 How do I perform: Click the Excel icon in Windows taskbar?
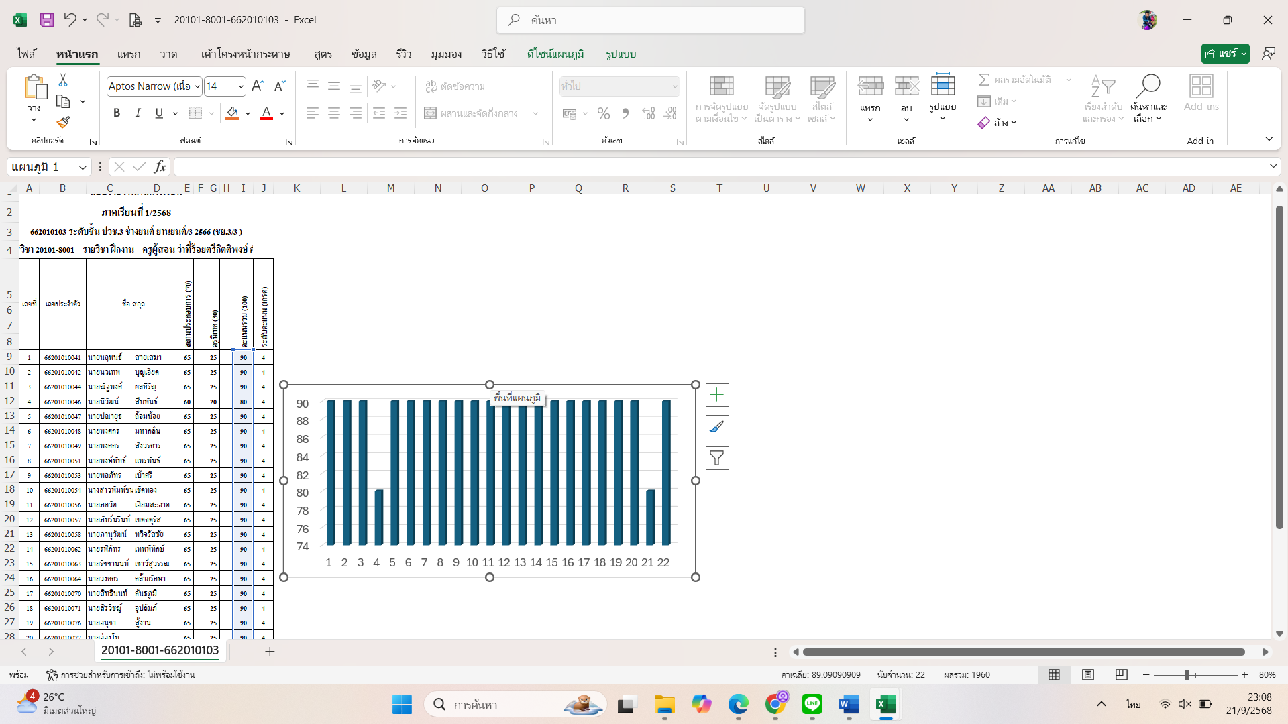pos(885,705)
